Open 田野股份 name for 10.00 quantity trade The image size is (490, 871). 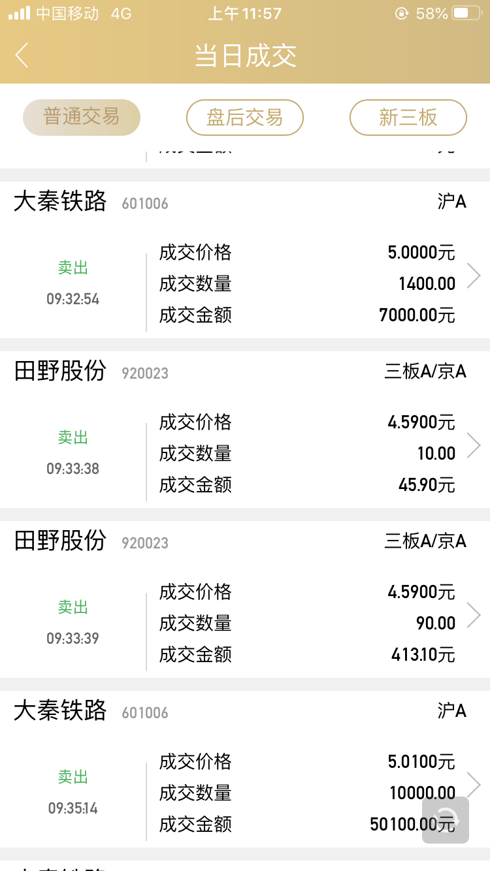tap(60, 372)
